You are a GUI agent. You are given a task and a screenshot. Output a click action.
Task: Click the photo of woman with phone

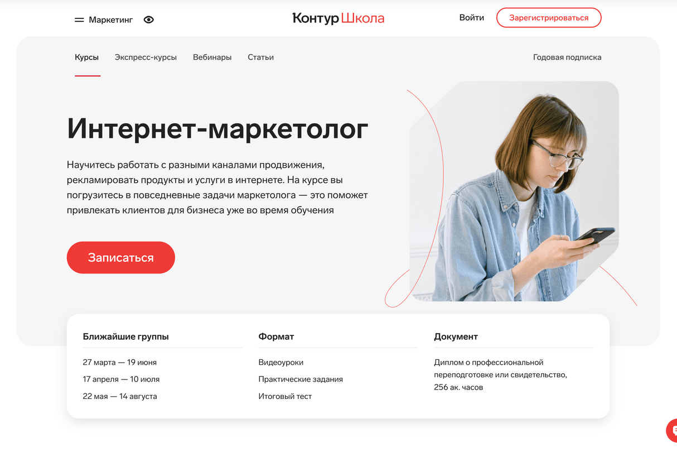(x=514, y=191)
